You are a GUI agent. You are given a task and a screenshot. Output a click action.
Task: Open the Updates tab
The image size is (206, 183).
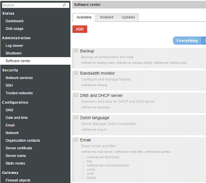tap(128, 17)
